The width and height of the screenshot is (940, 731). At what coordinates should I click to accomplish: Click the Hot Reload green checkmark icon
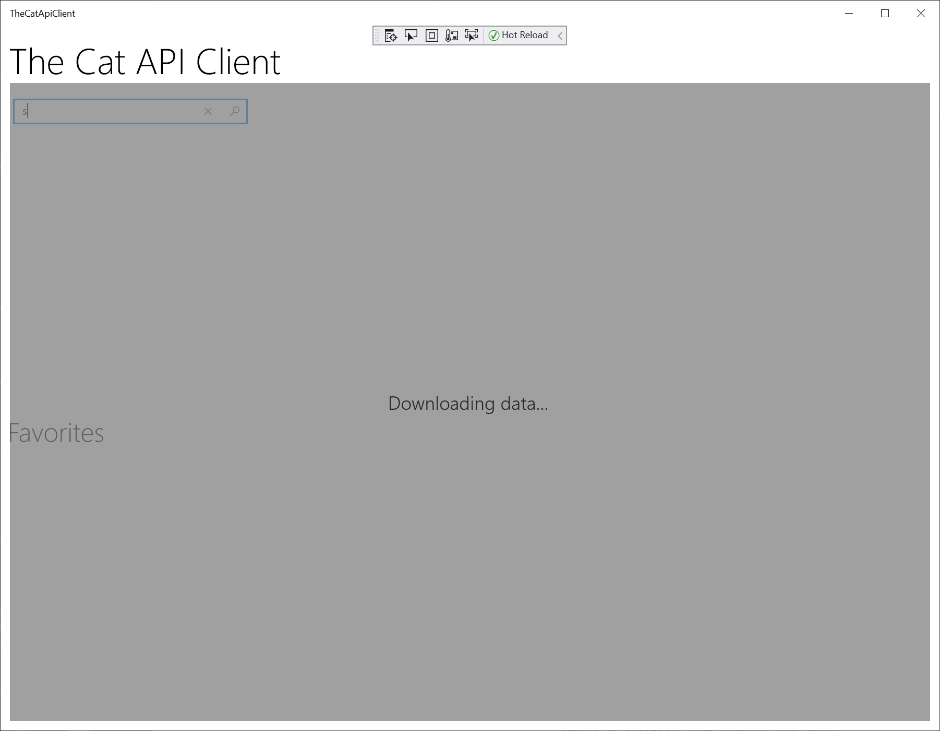point(495,35)
